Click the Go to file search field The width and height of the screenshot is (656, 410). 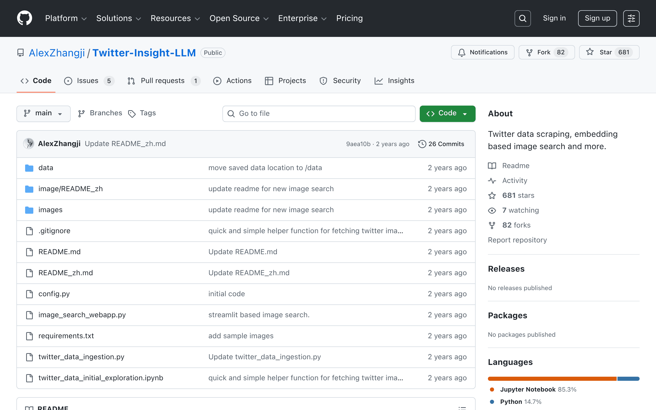coord(319,114)
